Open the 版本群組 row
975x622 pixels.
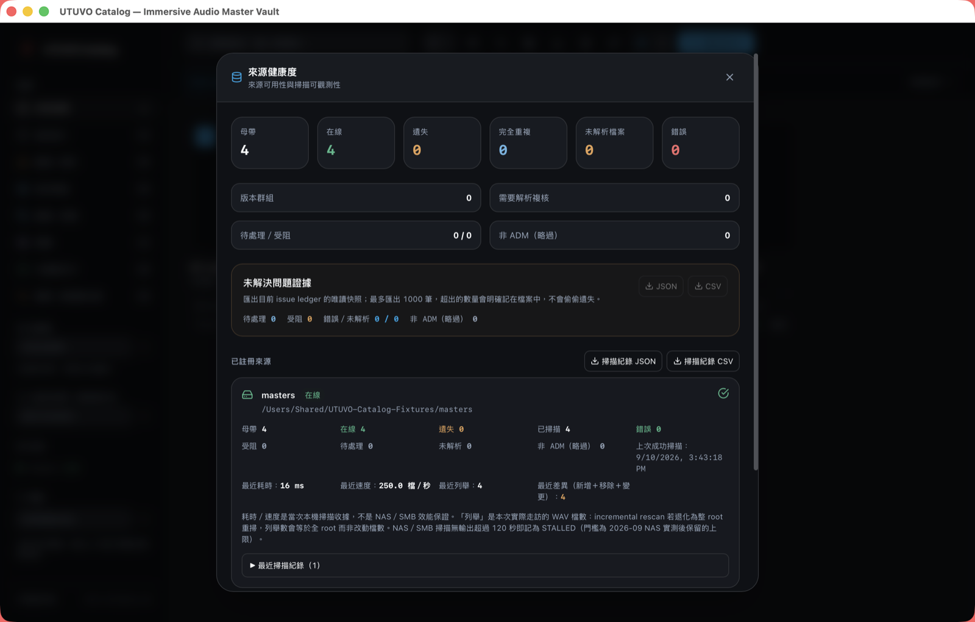click(356, 198)
